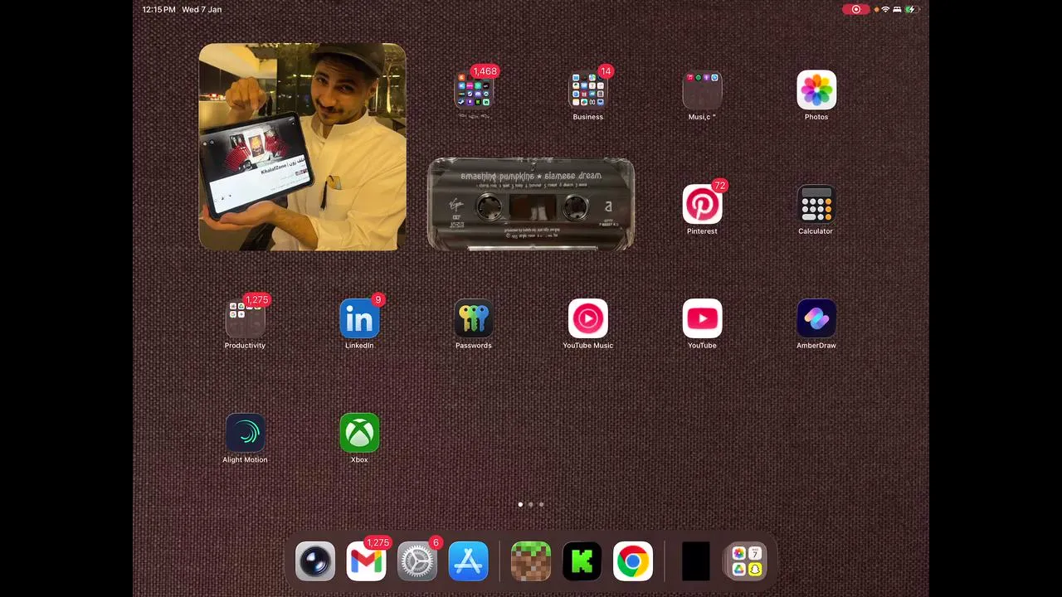Launch the LinkedIn app
Image resolution: width=1062 pixels, height=597 pixels.
(x=359, y=319)
